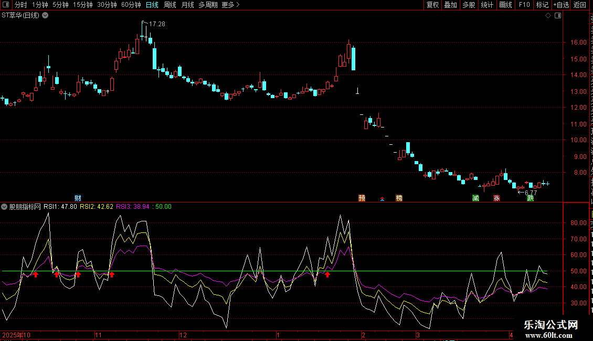Click the 叠加 overlay button

point(451,5)
